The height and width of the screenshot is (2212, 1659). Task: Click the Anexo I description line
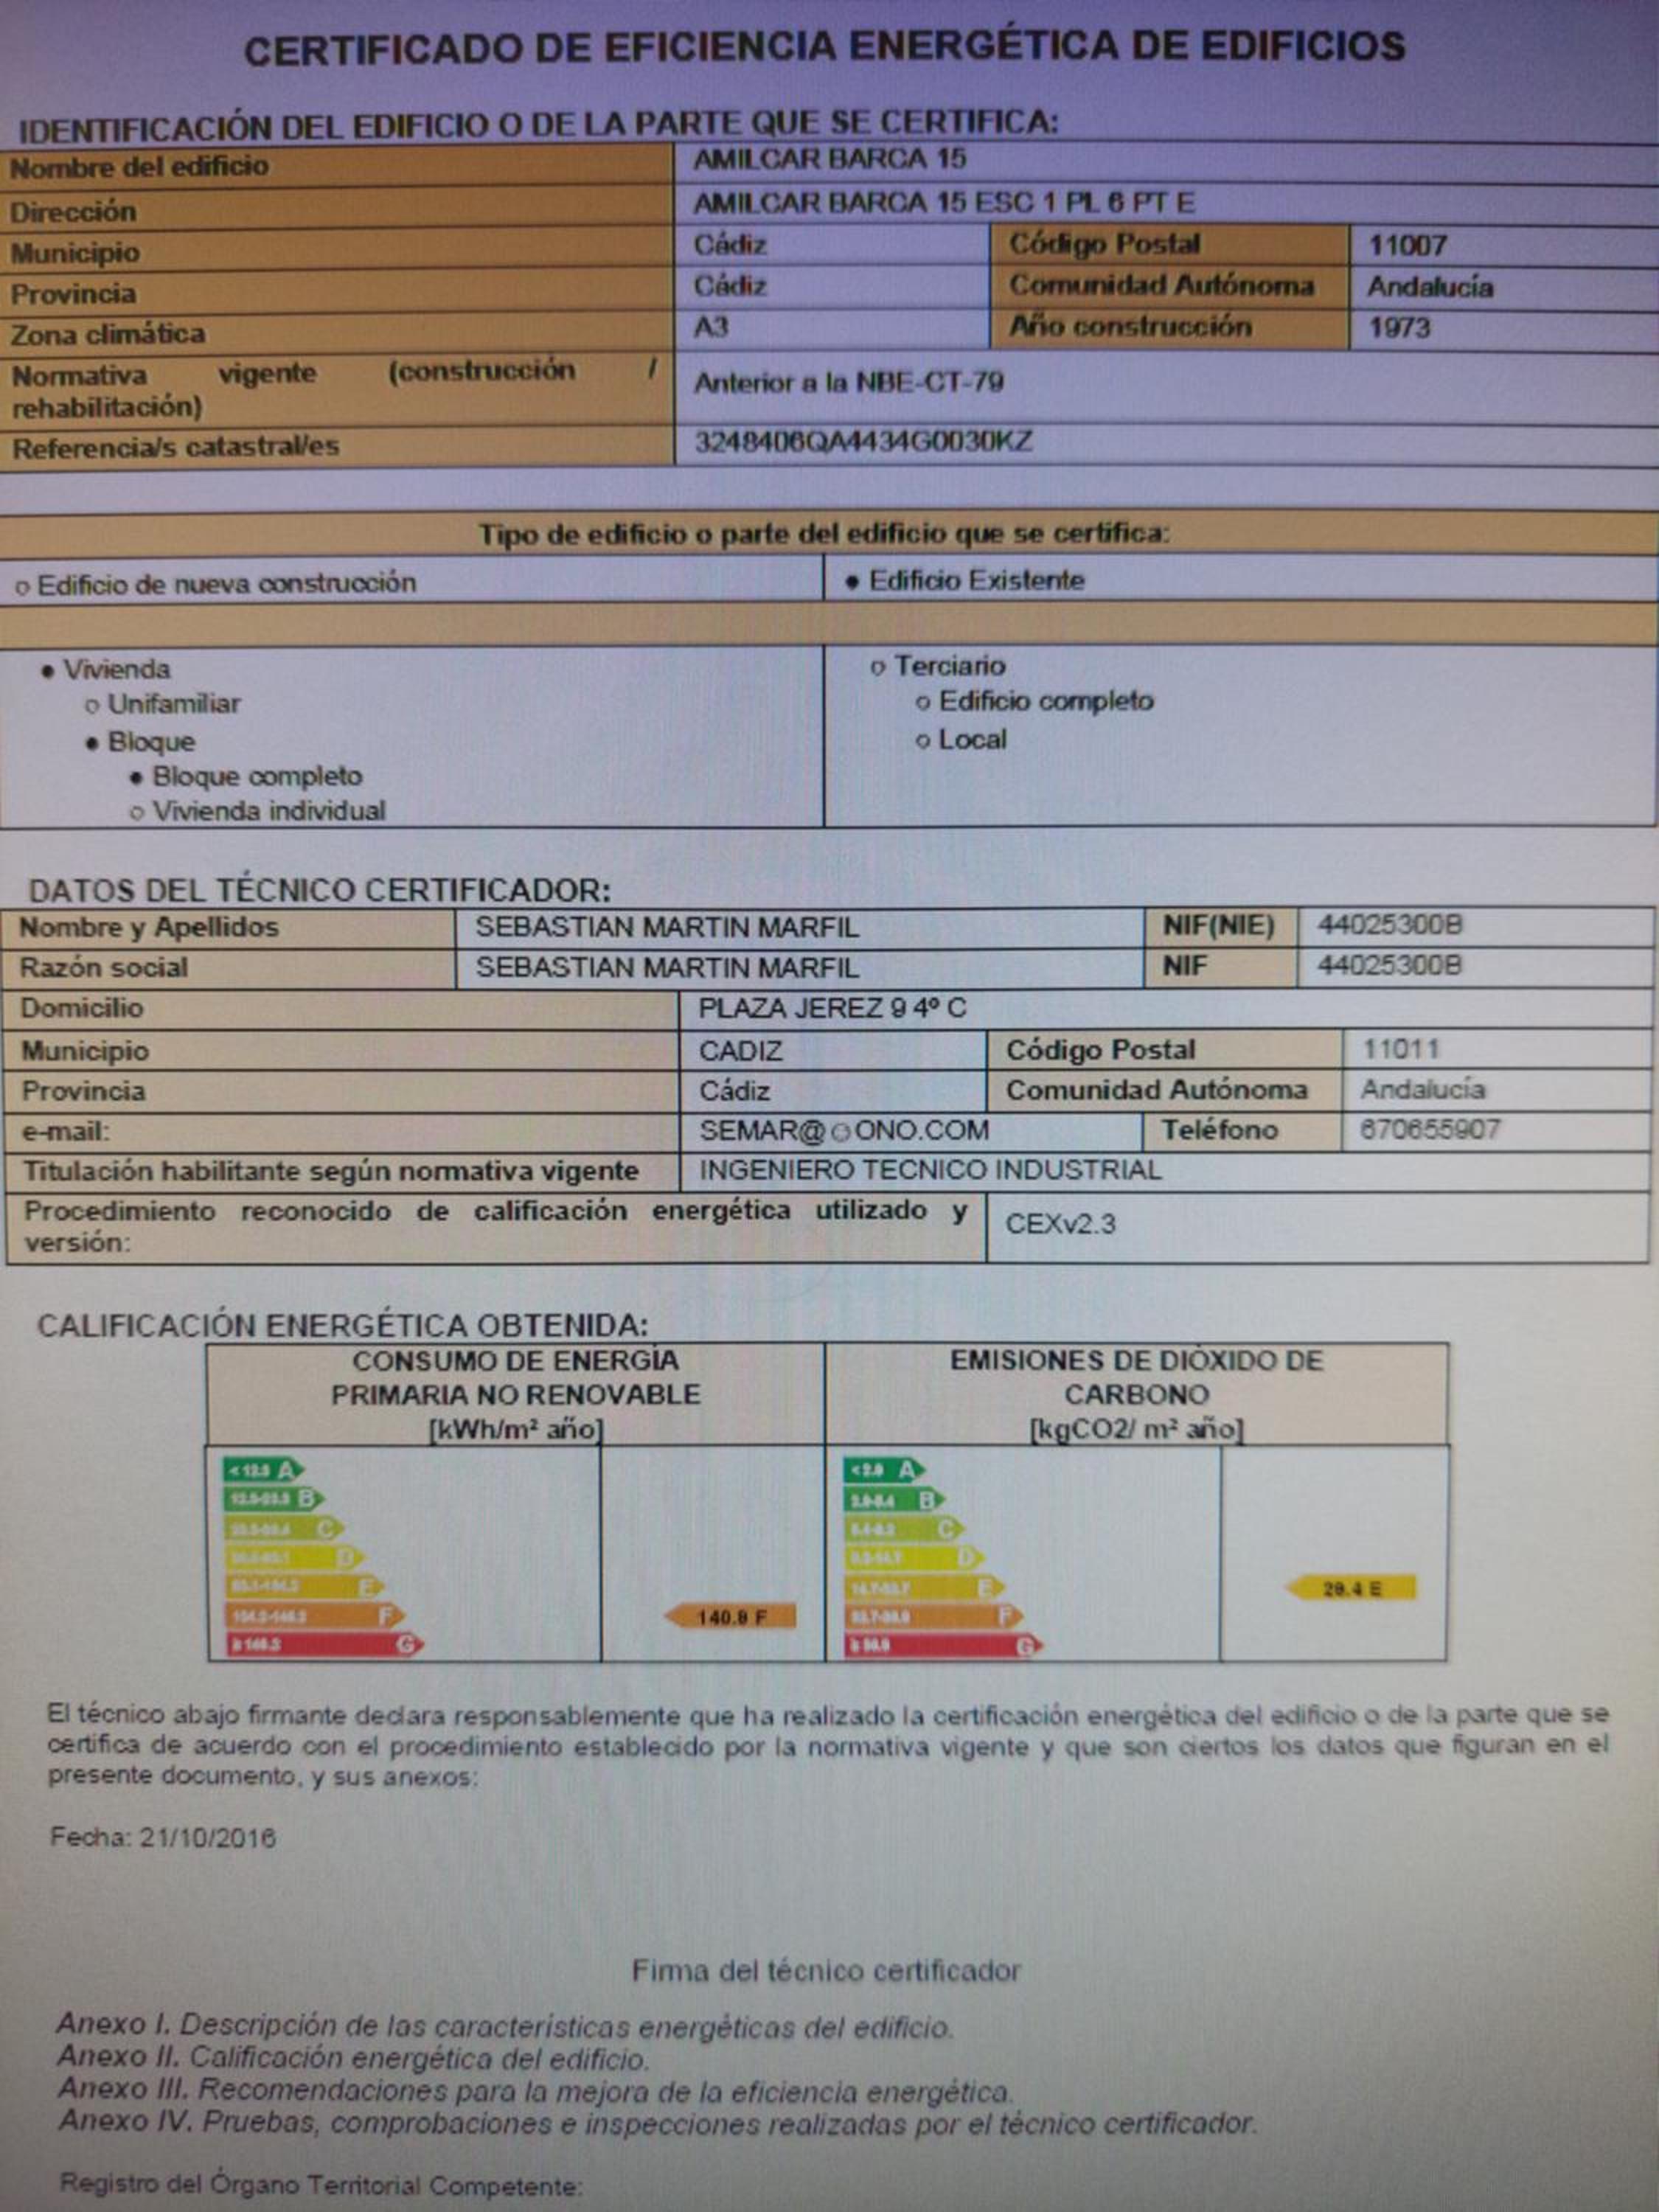point(504,2027)
